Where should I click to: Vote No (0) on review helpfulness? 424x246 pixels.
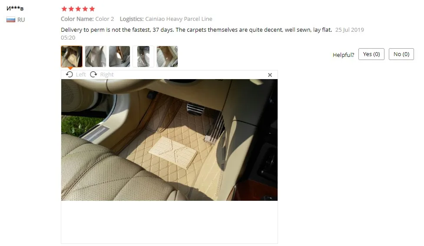(401, 54)
